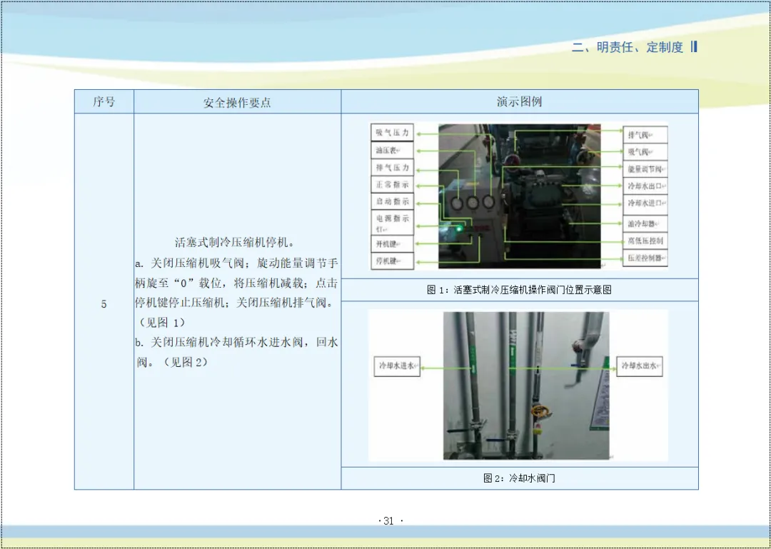Click the 冷却水出水 label box
Viewport: 771px width, 549px height.
[x=639, y=366]
